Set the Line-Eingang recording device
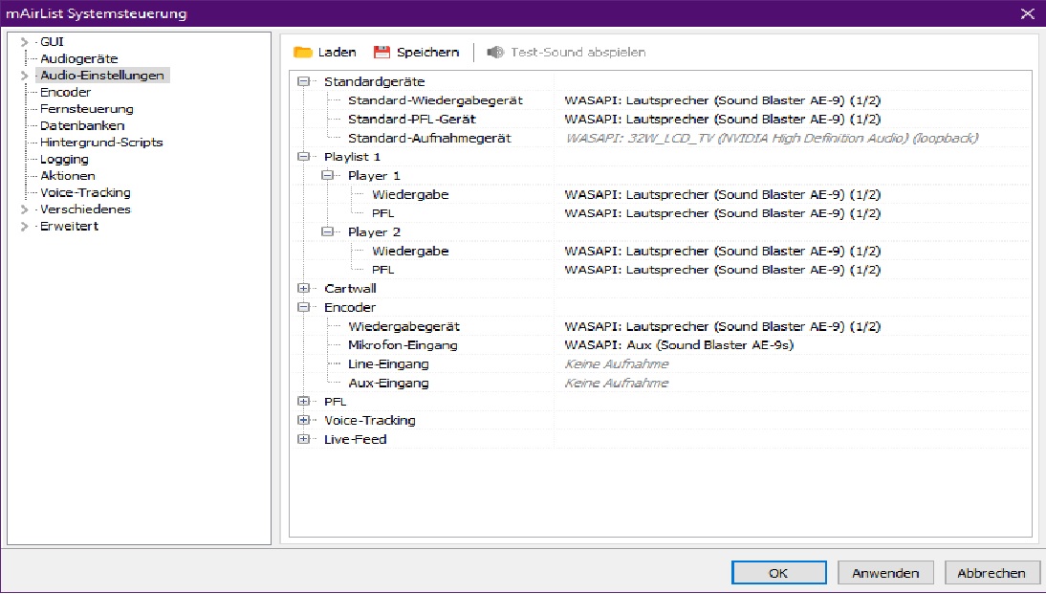Image resolution: width=1046 pixels, height=594 pixels. click(x=616, y=364)
